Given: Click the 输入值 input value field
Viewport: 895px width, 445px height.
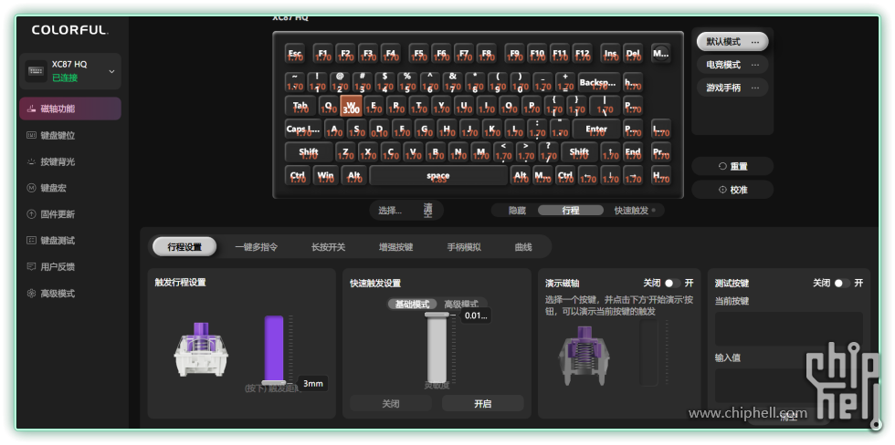Looking at the screenshot, I should (789, 386).
